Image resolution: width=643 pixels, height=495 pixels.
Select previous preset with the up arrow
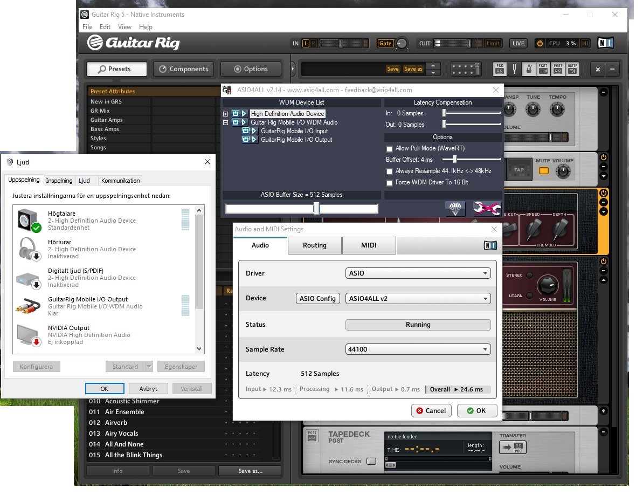point(433,66)
